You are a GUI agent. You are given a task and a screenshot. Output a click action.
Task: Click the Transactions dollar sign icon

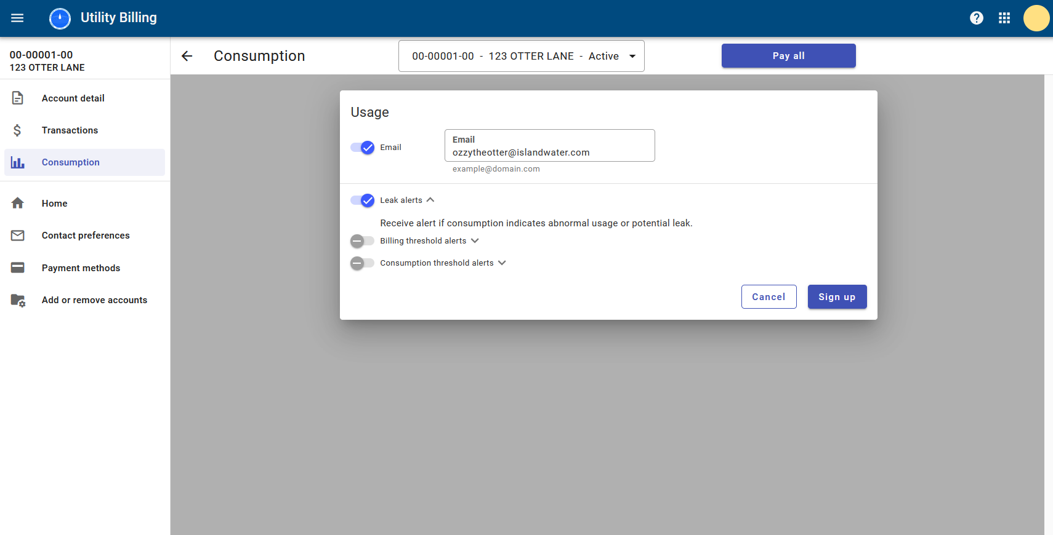17,130
